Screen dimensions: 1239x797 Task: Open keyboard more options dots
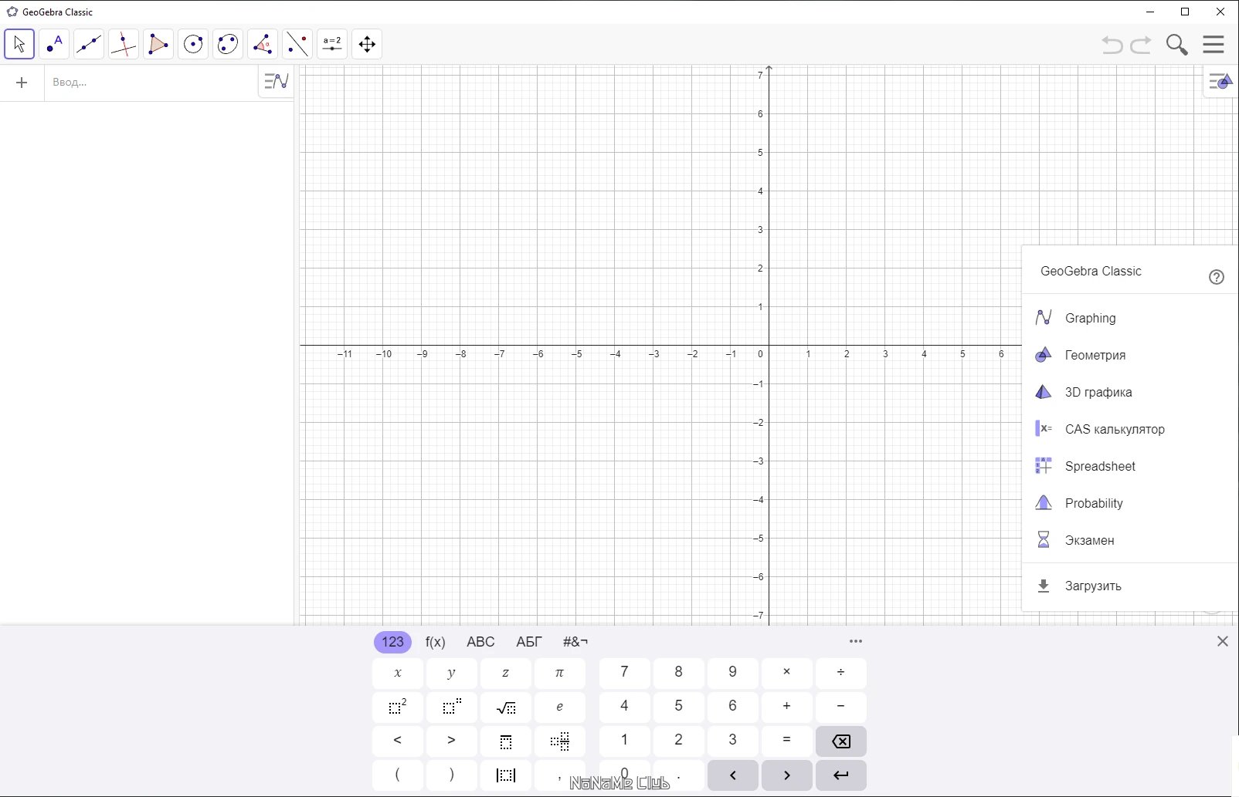click(x=856, y=641)
